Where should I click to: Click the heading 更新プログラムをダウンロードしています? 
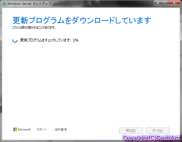pyautogui.click(x=82, y=20)
